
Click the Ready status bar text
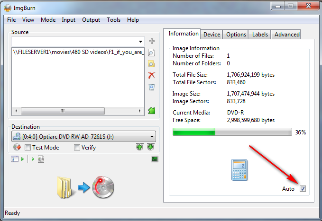[12, 213]
